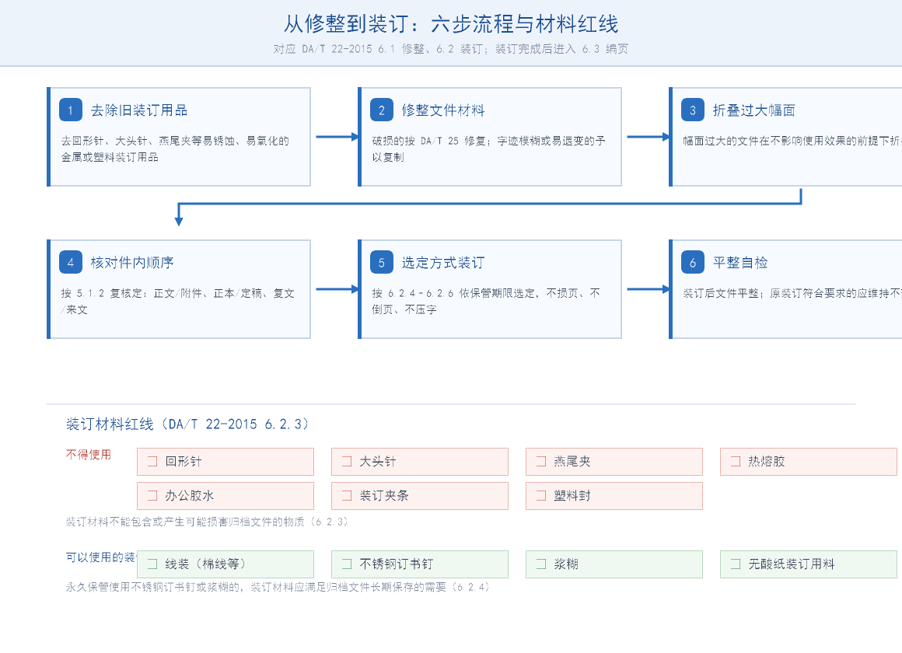Click the step 6 number badge
This screenshot has height=653, width=902.
[x=693, y=262]
